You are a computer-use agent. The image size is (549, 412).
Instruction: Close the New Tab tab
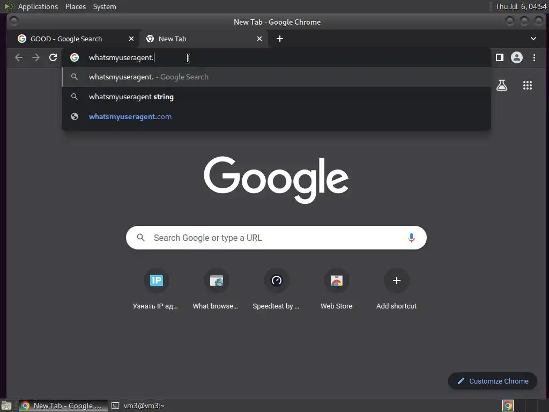click(259, 39)
